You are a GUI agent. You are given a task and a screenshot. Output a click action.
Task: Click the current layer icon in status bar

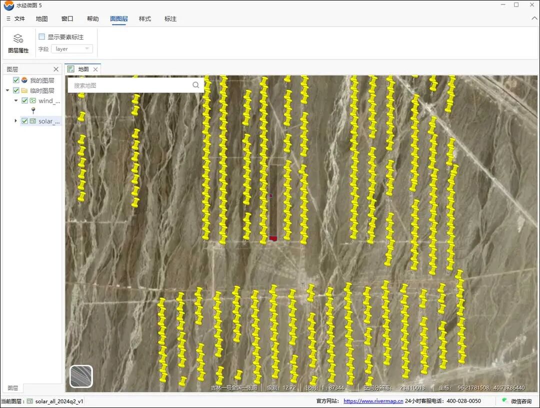[x=30, y=401]
